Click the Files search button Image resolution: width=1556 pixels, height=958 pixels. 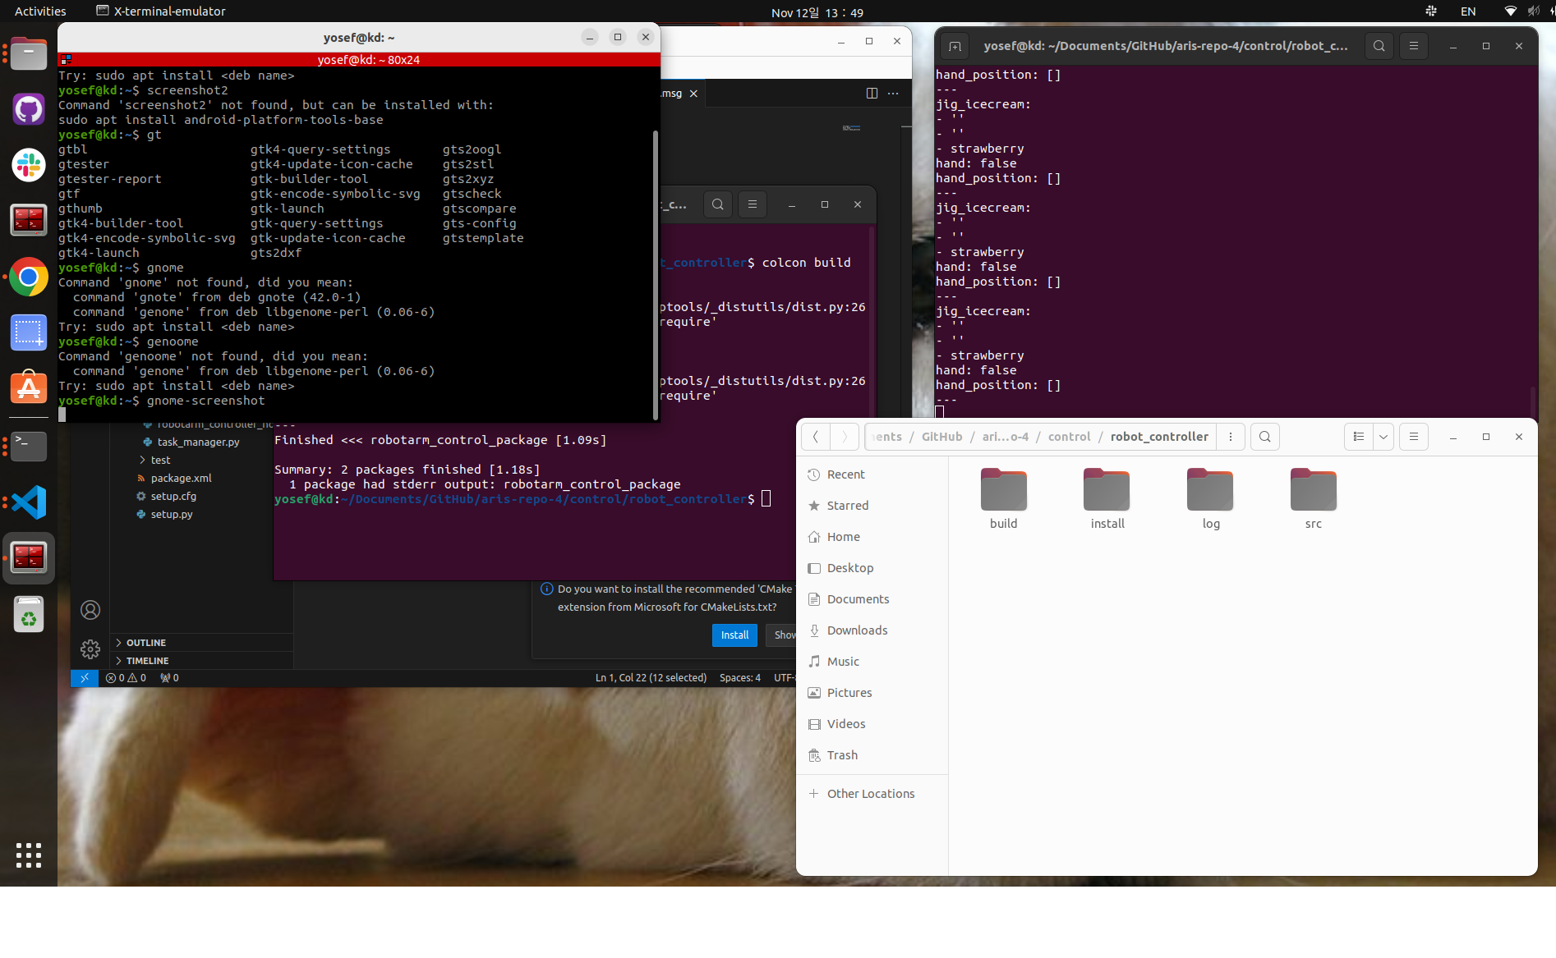click(1265, 437)
